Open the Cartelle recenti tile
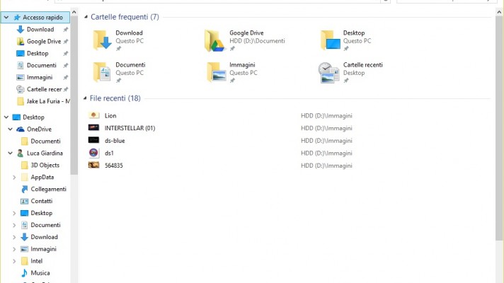The image size is (504, 283). [x=350, y=72]
